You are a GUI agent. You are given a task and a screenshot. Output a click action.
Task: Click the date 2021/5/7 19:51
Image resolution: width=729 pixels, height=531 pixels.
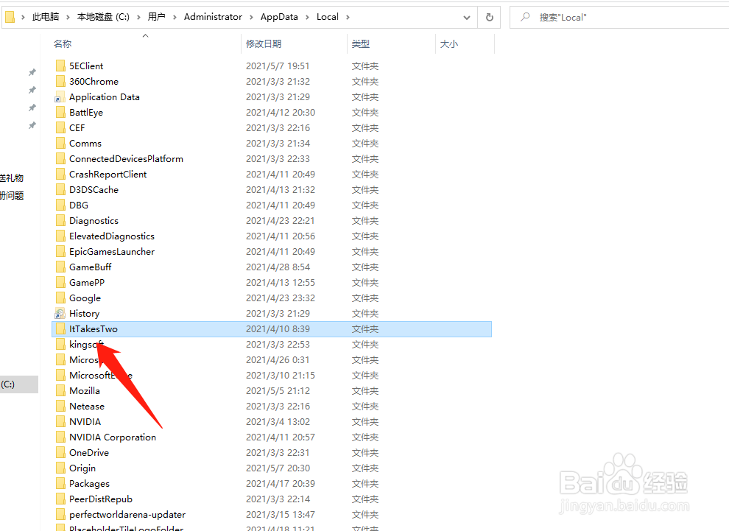(278, 66)
